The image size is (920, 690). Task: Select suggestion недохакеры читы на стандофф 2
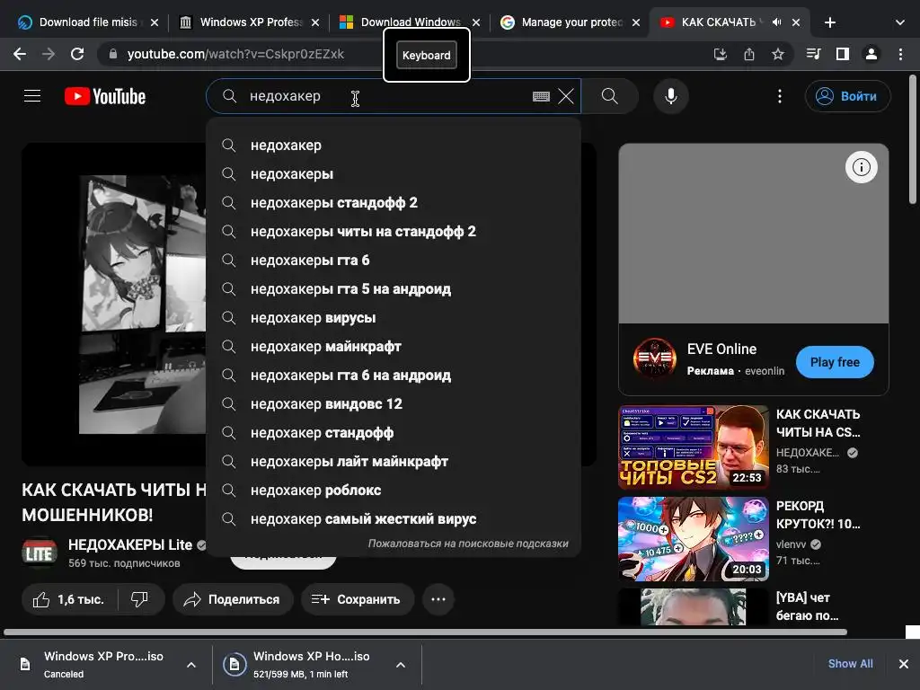394,232
